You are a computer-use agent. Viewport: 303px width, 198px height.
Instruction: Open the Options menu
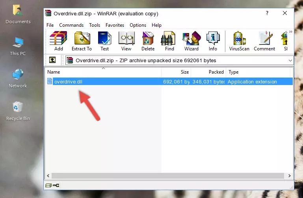pyautogui.click(x=138, y=25)
